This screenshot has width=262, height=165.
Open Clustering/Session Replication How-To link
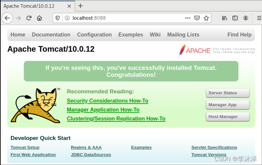point(116,119)
